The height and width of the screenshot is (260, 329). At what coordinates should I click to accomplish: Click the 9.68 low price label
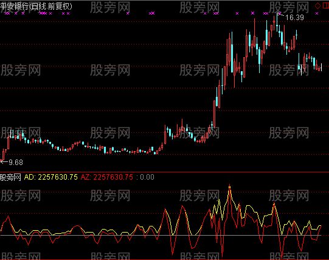pos(16,163)
